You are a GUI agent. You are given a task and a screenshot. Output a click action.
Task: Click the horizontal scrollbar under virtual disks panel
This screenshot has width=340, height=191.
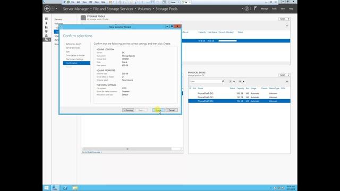127,149
